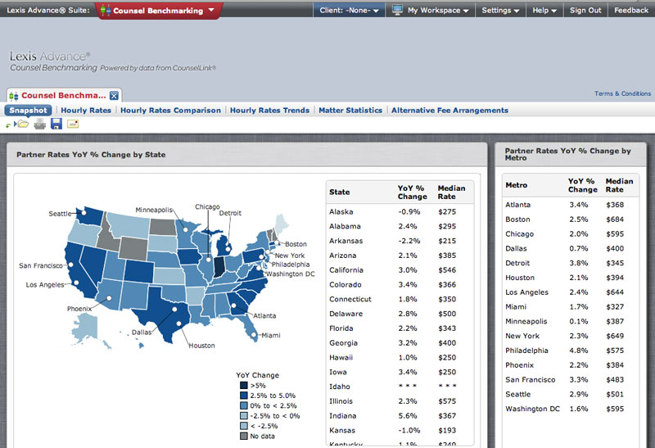This screenshot has width=655, height=448.
Task: Click the 0% to < 2.5% legend swatch
Action: pyautogui.click(x=243, y=405)
